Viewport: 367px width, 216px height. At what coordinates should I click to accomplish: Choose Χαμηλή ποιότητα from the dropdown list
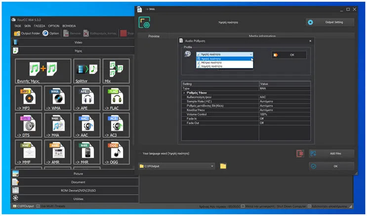click(x=225, y=67)
